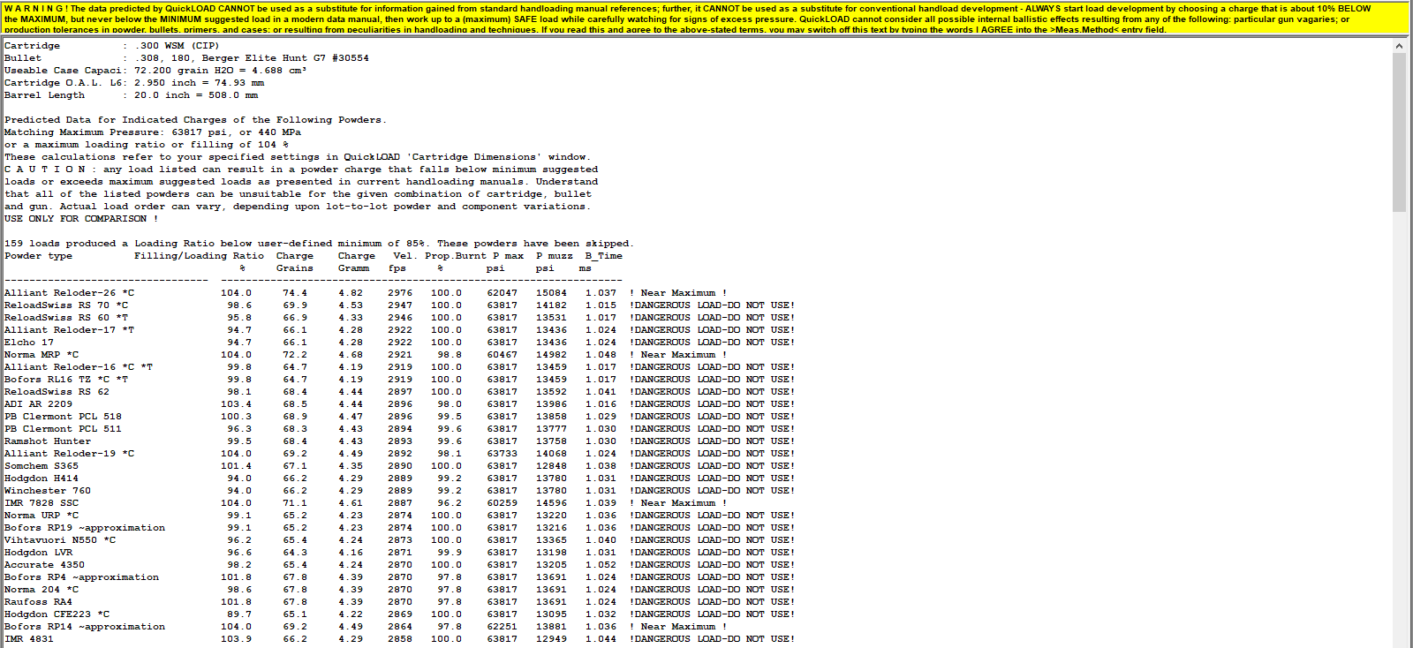Select the Bofors RP4 ~approximation row
Image resolution: width=1413 pixels, height=648 pixels.
pos(399,577)
